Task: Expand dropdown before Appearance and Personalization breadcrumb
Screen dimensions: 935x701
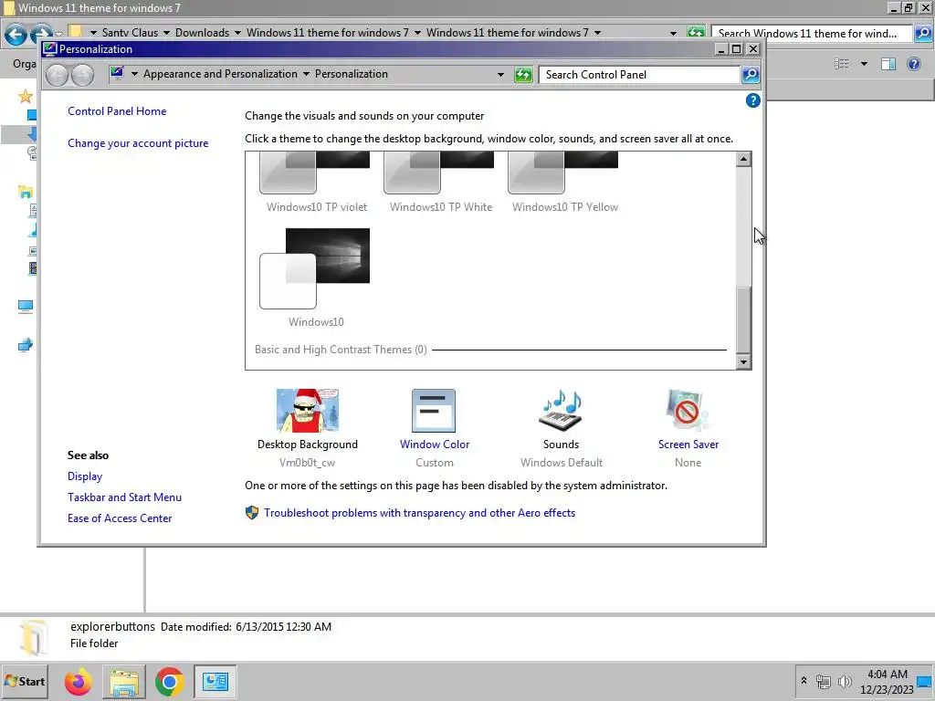Action: pyautogui.click(x=134, y=74)
